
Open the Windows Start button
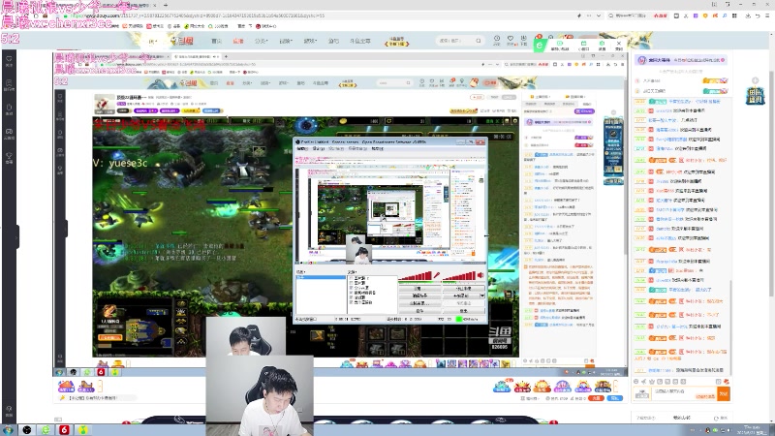pyautogui.click(x=8, y=430)
